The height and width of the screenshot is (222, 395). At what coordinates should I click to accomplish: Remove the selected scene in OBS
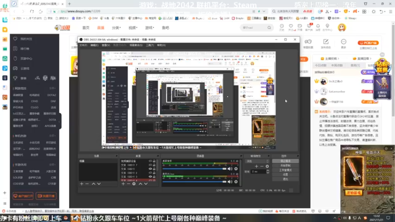pos(87,184)
